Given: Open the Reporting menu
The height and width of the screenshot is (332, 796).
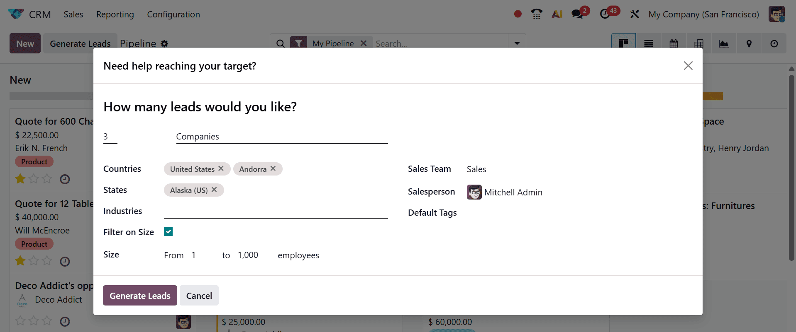Looking at the screenshot, I should [115, 14].
